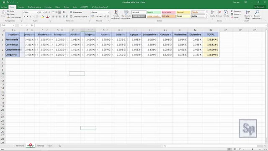Apply thousands separator style

[100, 17]
